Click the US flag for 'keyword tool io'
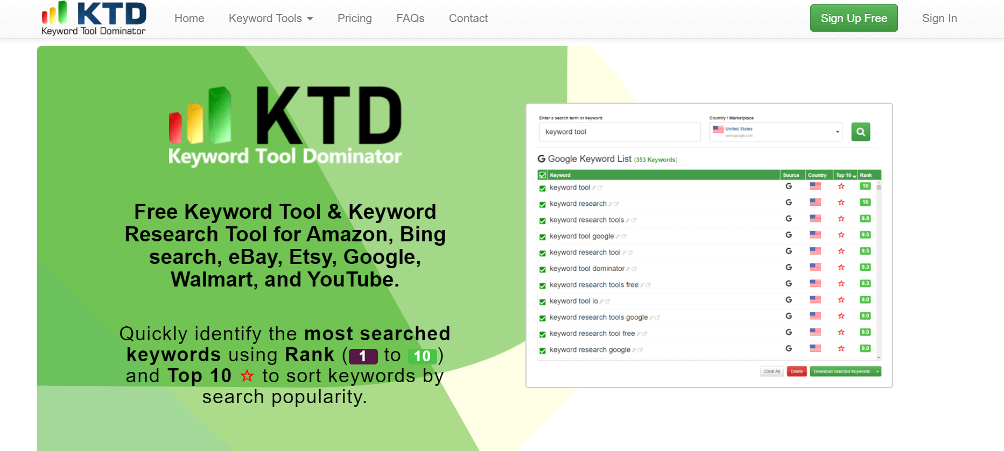 (816, 300)
